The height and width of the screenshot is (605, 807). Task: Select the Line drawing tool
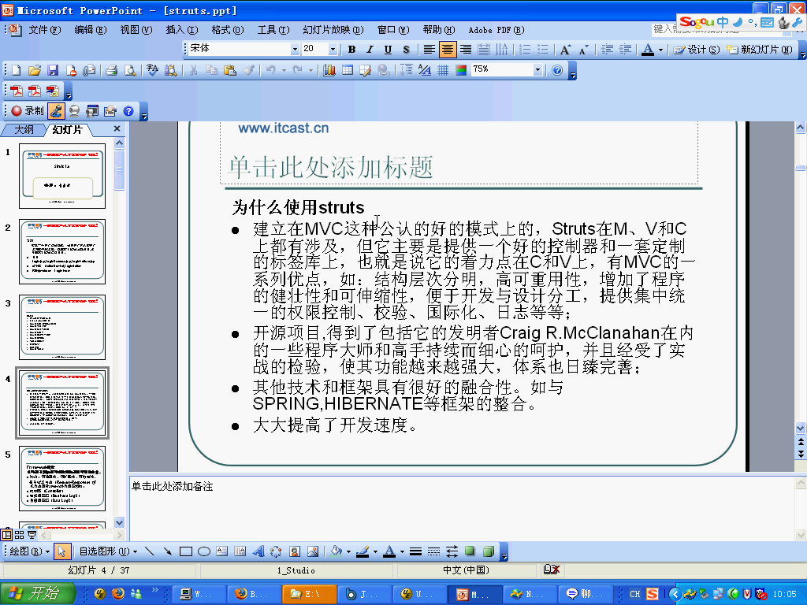tap(149, 551)
